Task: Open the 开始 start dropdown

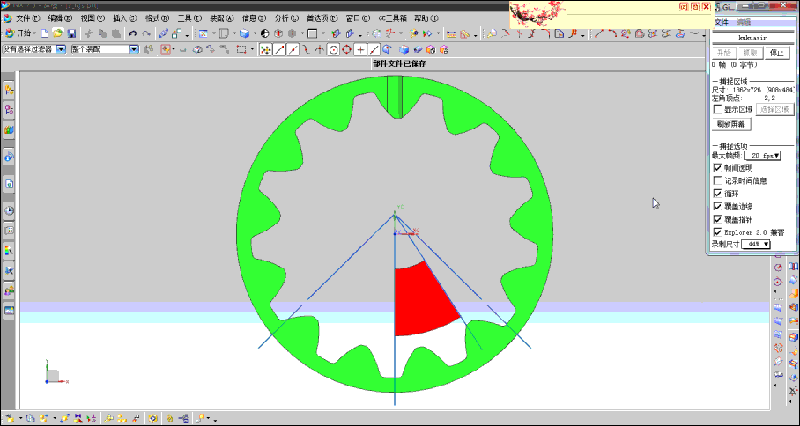Action: click(x=20, y=33)
